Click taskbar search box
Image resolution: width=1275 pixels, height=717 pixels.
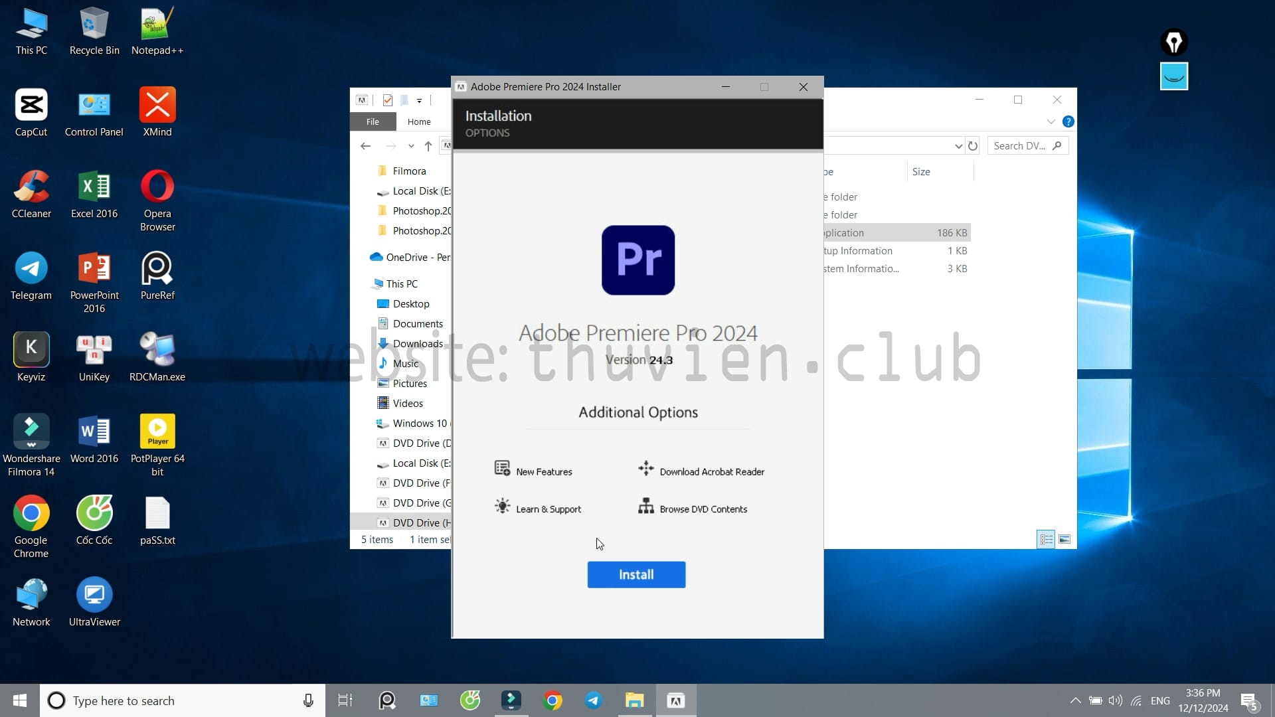click(x=183, y=700)
